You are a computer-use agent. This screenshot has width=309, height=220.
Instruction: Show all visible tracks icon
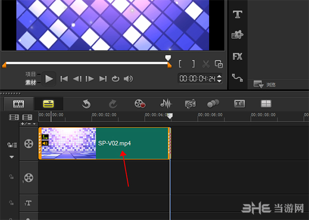[14, 117]
